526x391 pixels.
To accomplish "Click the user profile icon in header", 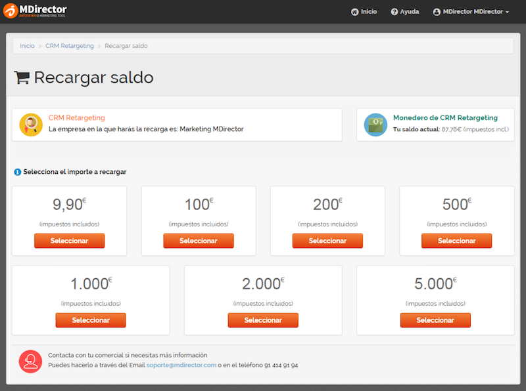I will [x=437, y=12].
